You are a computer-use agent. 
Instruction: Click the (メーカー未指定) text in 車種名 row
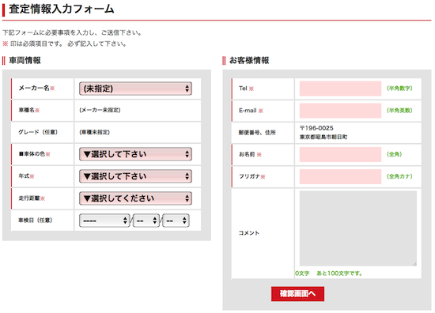[x=100, y=111]
